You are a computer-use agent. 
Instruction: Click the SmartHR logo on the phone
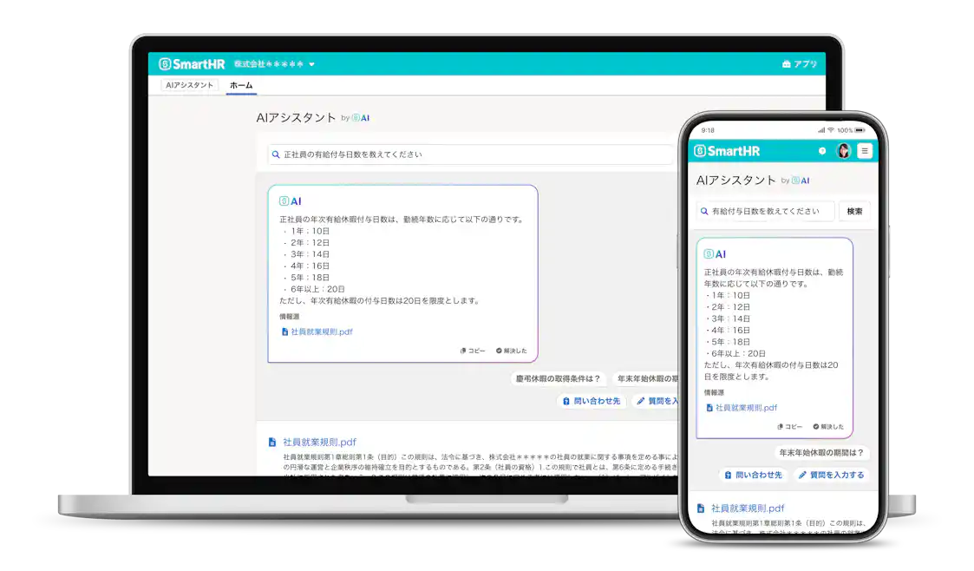(x=727, y=151)
